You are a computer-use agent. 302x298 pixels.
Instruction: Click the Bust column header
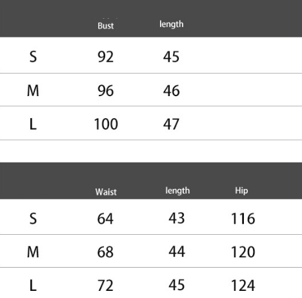tap(105, 26)
